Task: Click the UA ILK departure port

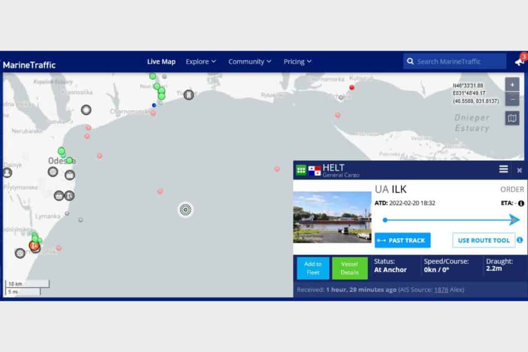Action: (391, 190)
